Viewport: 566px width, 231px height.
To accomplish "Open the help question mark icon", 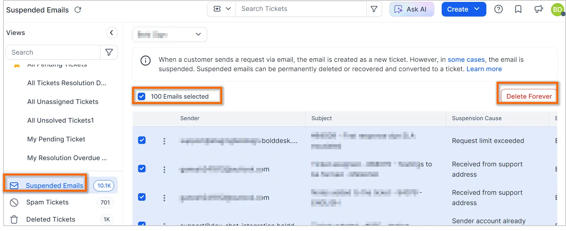I will pos(499,9).
